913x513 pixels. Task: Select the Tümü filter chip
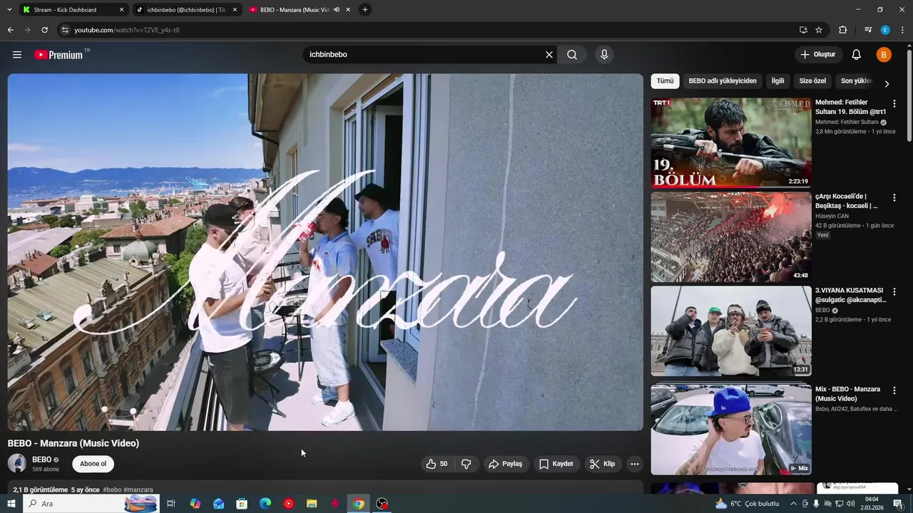[x=665, y=81]
